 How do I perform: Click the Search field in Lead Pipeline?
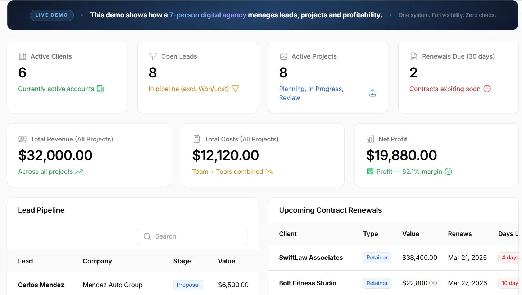pos(192,236)
